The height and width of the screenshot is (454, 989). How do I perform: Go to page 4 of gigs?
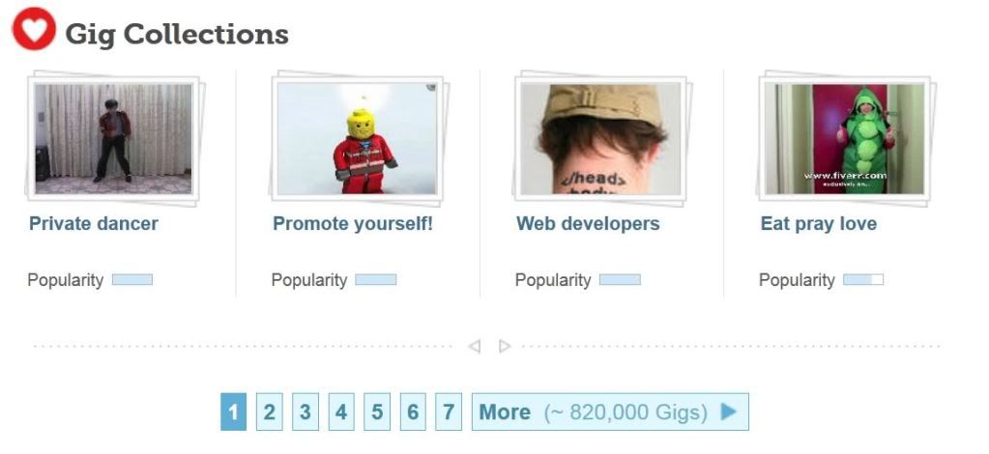(x=341, y=411)
